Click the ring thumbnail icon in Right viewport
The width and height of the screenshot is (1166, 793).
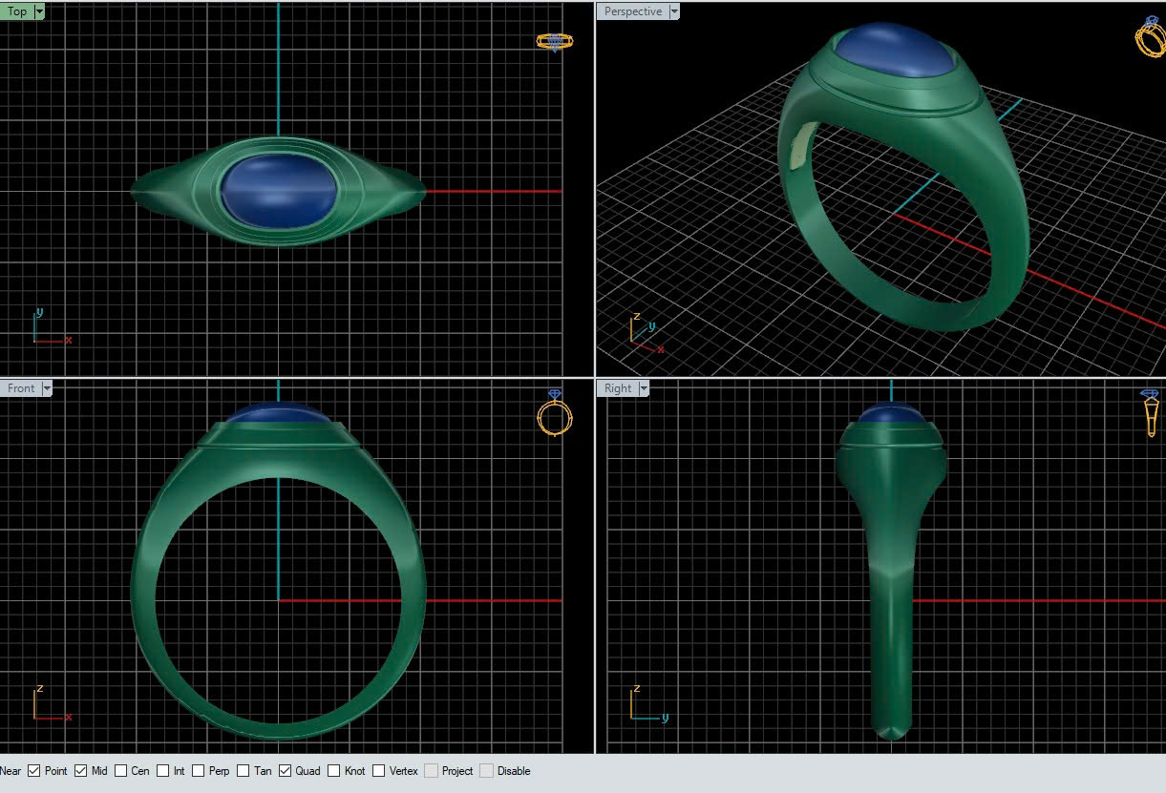[1151, 412]
